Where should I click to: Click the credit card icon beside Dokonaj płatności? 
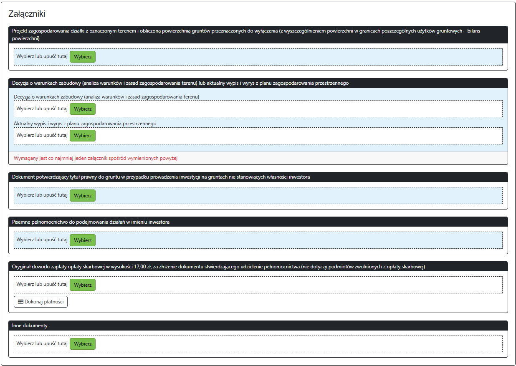[x=20, y=302]
